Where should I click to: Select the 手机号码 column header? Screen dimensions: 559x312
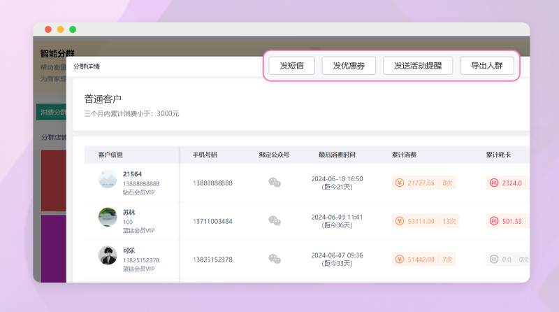pyautogui.click(x=205, y=155)
